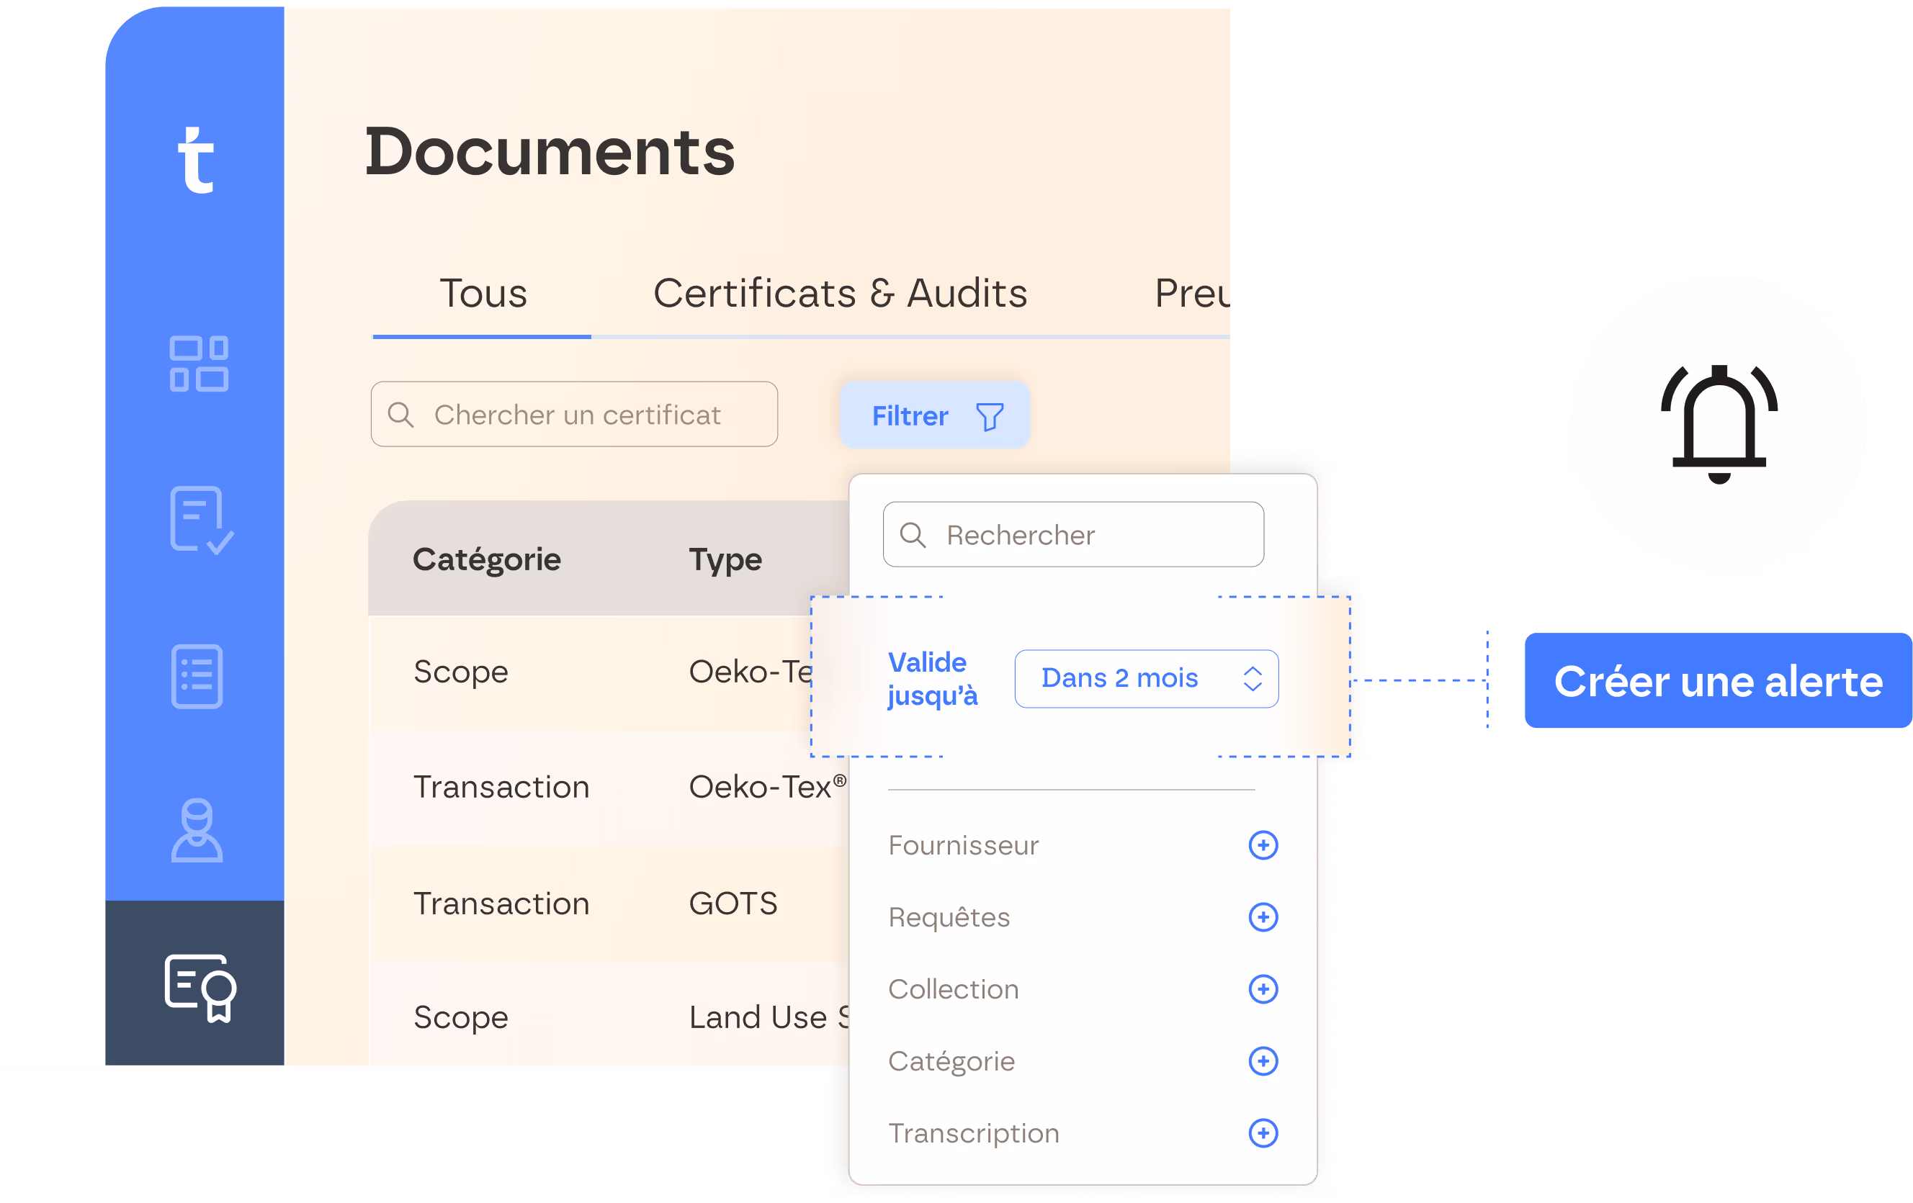Open the 'Dans 2 mois' dropdown
The width and height of the screenshot is (1913, 1203).
tap(1146, 678)
